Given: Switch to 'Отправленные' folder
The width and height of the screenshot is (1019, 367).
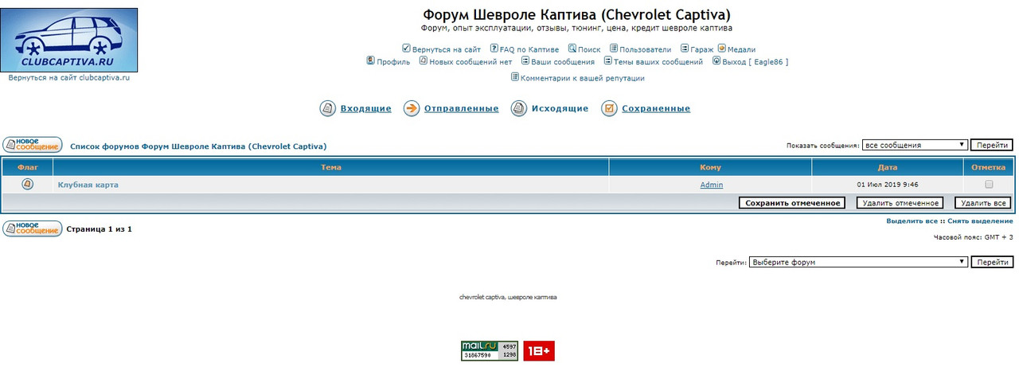Looking at the screenshot, I should point(462,109).
